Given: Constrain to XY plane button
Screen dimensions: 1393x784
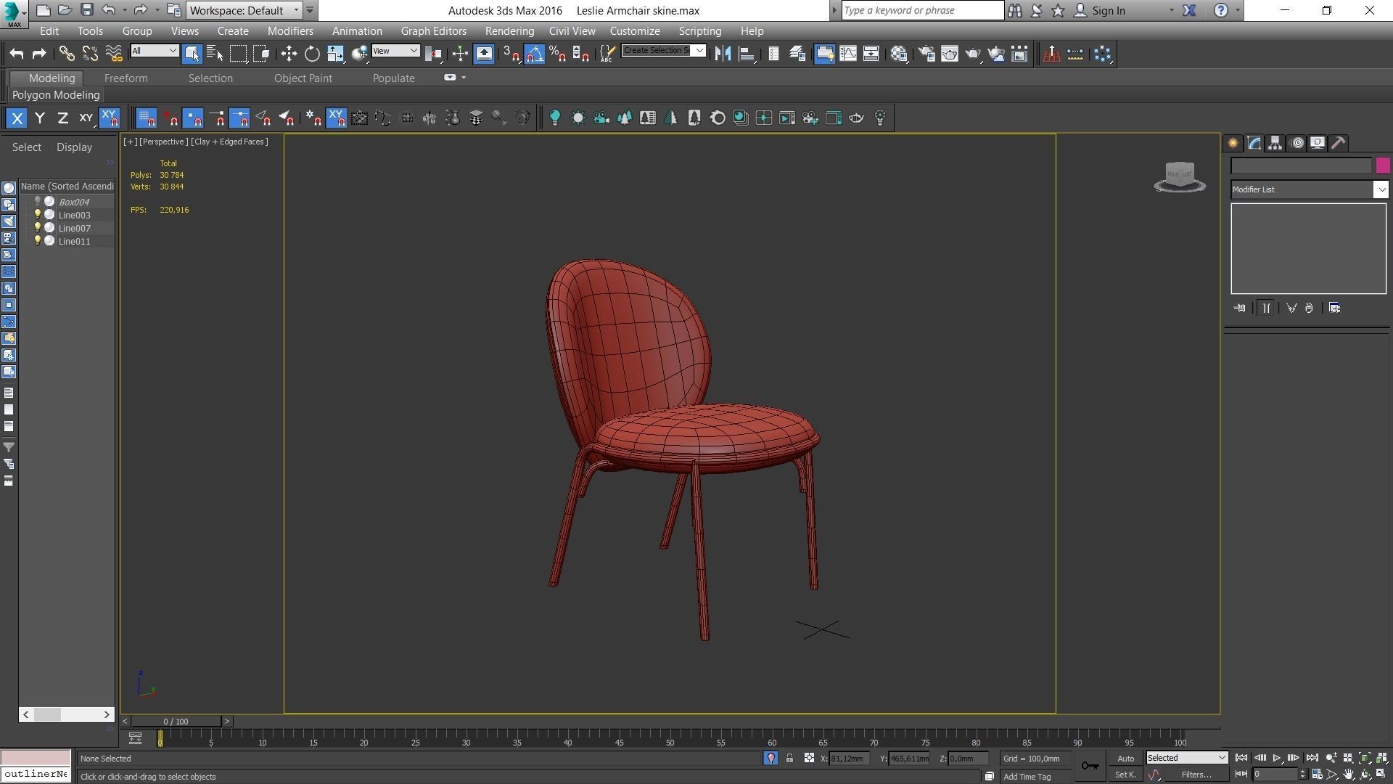Looking at the screenshot, I should 86,118.
